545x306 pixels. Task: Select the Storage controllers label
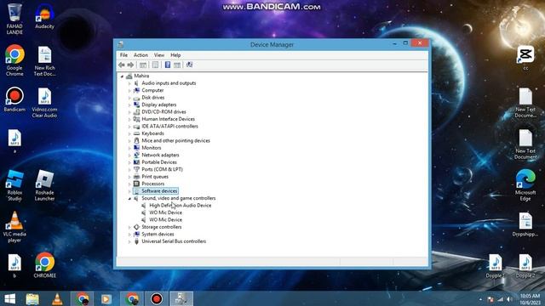[162, 227]
